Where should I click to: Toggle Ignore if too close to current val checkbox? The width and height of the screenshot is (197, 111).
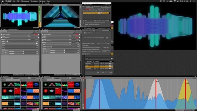[x=83, y=51]
